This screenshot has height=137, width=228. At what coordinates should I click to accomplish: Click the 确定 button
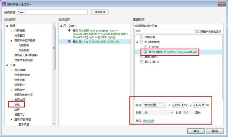196,131
